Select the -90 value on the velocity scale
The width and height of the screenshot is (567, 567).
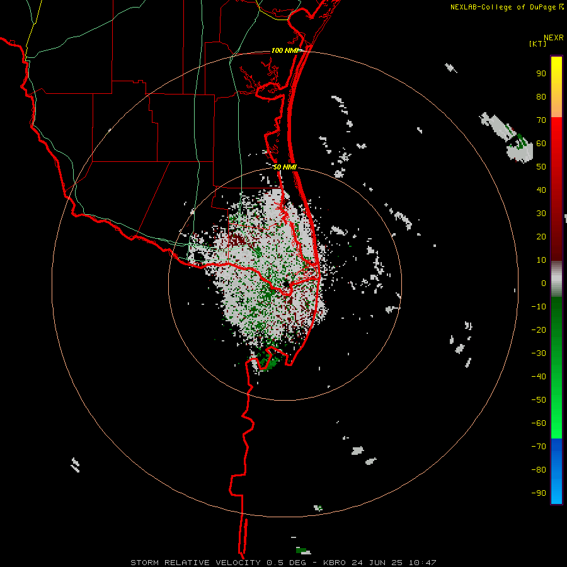[539, 493]
